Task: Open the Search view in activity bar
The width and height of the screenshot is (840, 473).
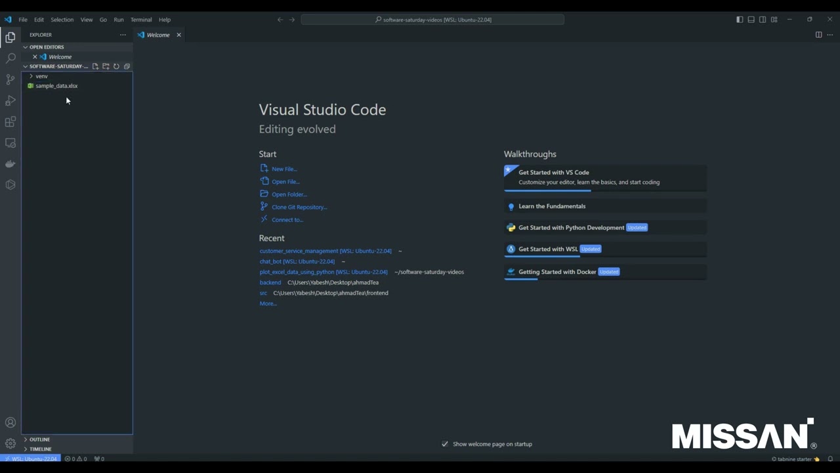Action: click(x=10, y=58)
